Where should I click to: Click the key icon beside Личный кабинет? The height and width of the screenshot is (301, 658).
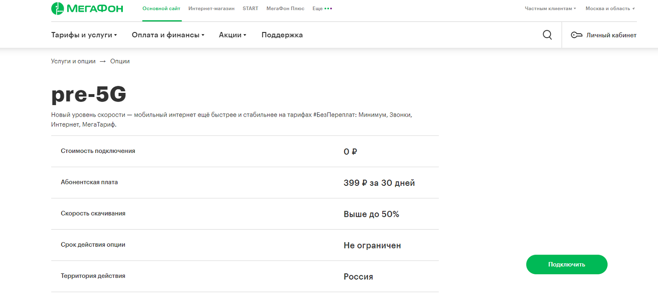point(576,35)
